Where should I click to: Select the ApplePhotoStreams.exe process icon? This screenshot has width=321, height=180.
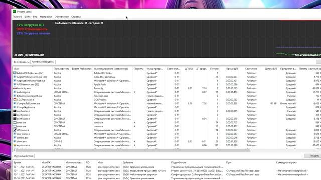click(x=15, y=77)
